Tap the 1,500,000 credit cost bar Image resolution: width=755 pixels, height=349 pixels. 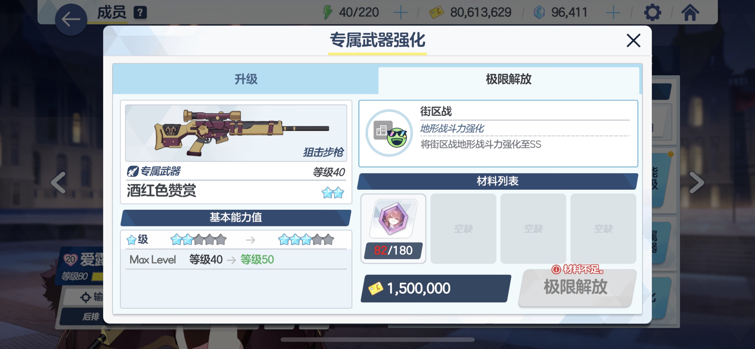436,288
